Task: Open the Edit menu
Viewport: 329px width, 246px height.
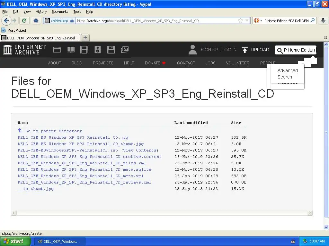Action: pos(15,12)
